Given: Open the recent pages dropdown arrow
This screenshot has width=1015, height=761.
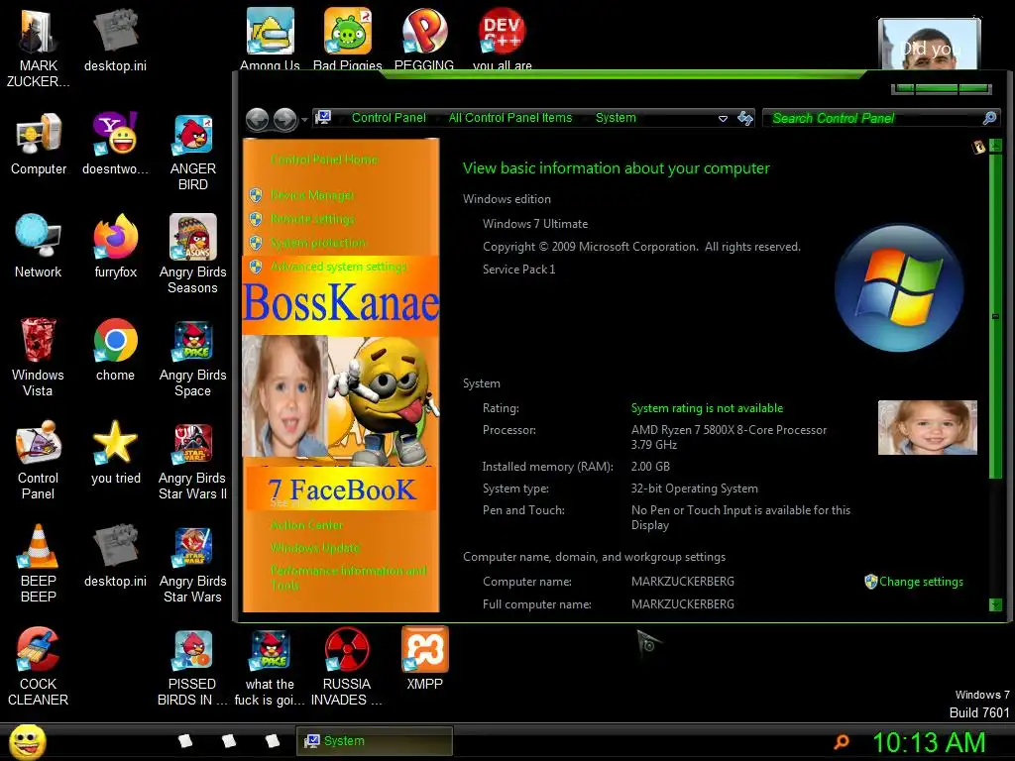Looking at the screenshot, I should pyautogui.click(x=304, y=120).
